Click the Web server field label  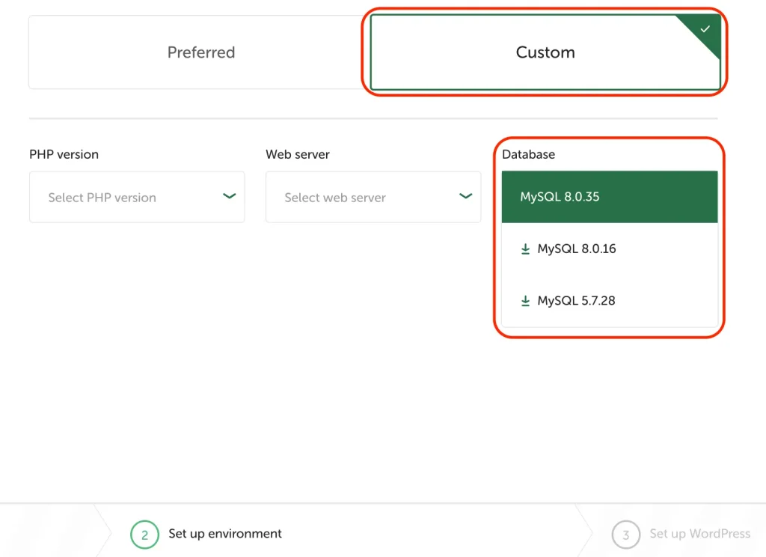point(298,154)
